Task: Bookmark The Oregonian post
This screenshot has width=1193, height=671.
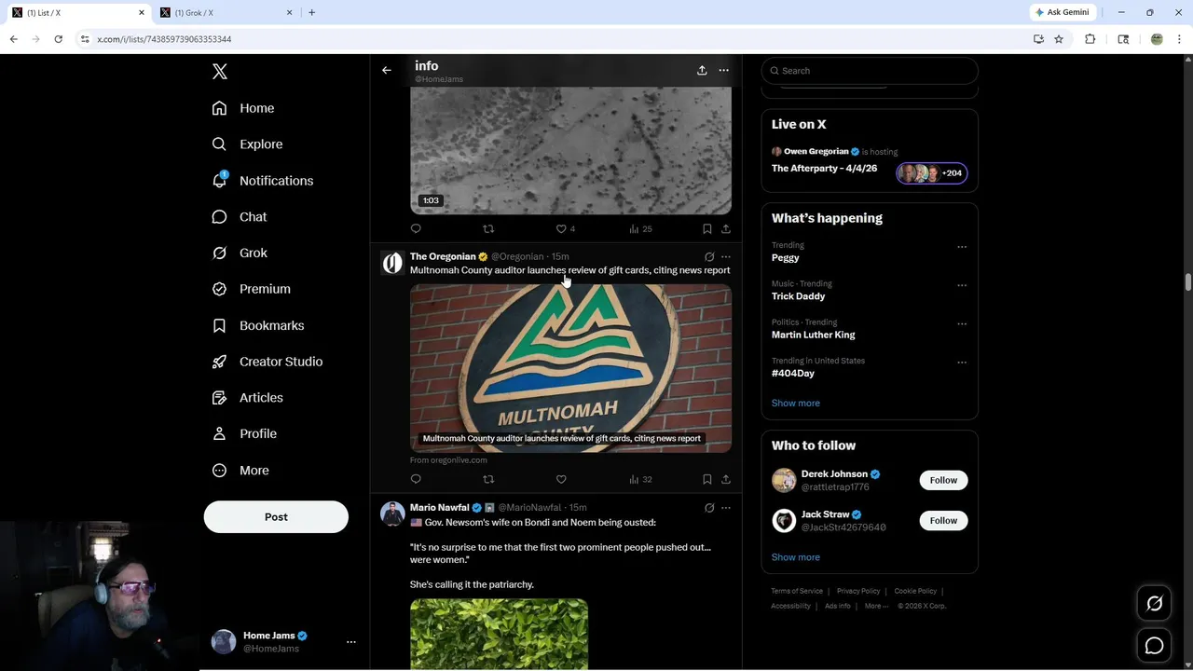Action: 707,479
